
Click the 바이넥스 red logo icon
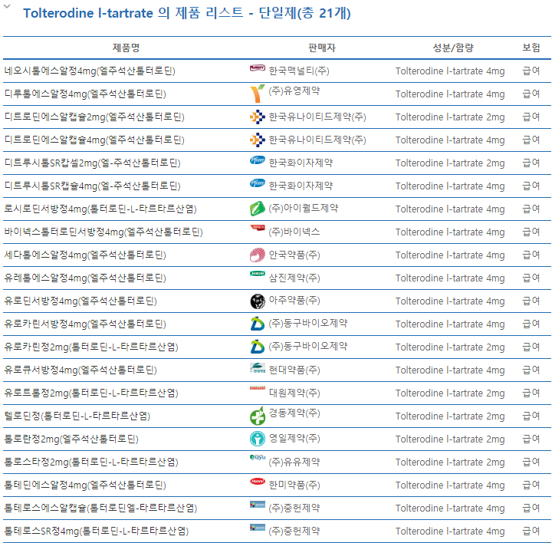pyautogui.click(x=258, y=228)
